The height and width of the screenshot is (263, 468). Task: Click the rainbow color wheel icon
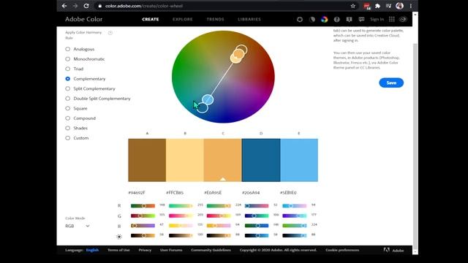click(x=325, y=20)
